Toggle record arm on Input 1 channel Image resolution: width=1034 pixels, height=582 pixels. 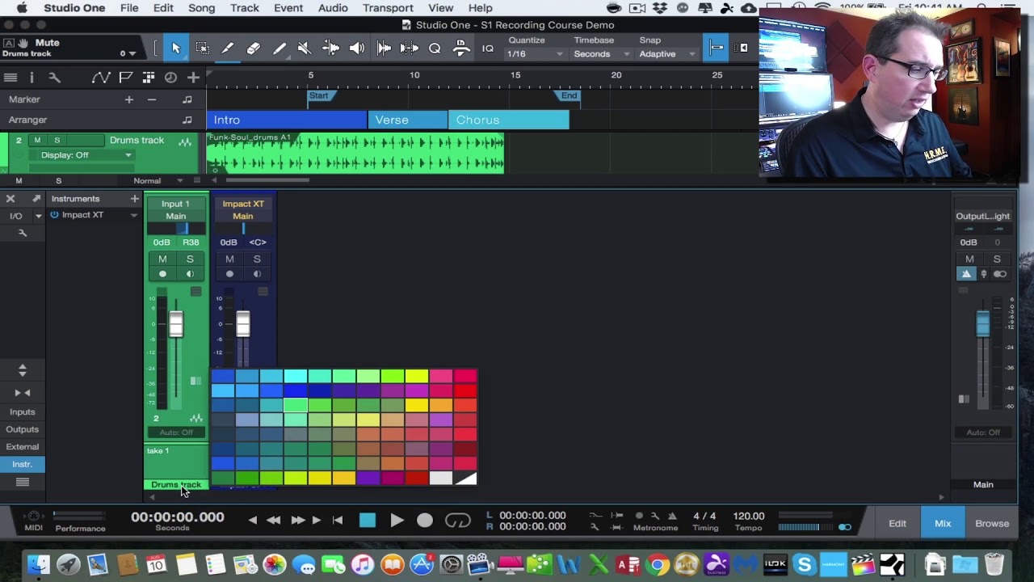click(x=162, y=274)
